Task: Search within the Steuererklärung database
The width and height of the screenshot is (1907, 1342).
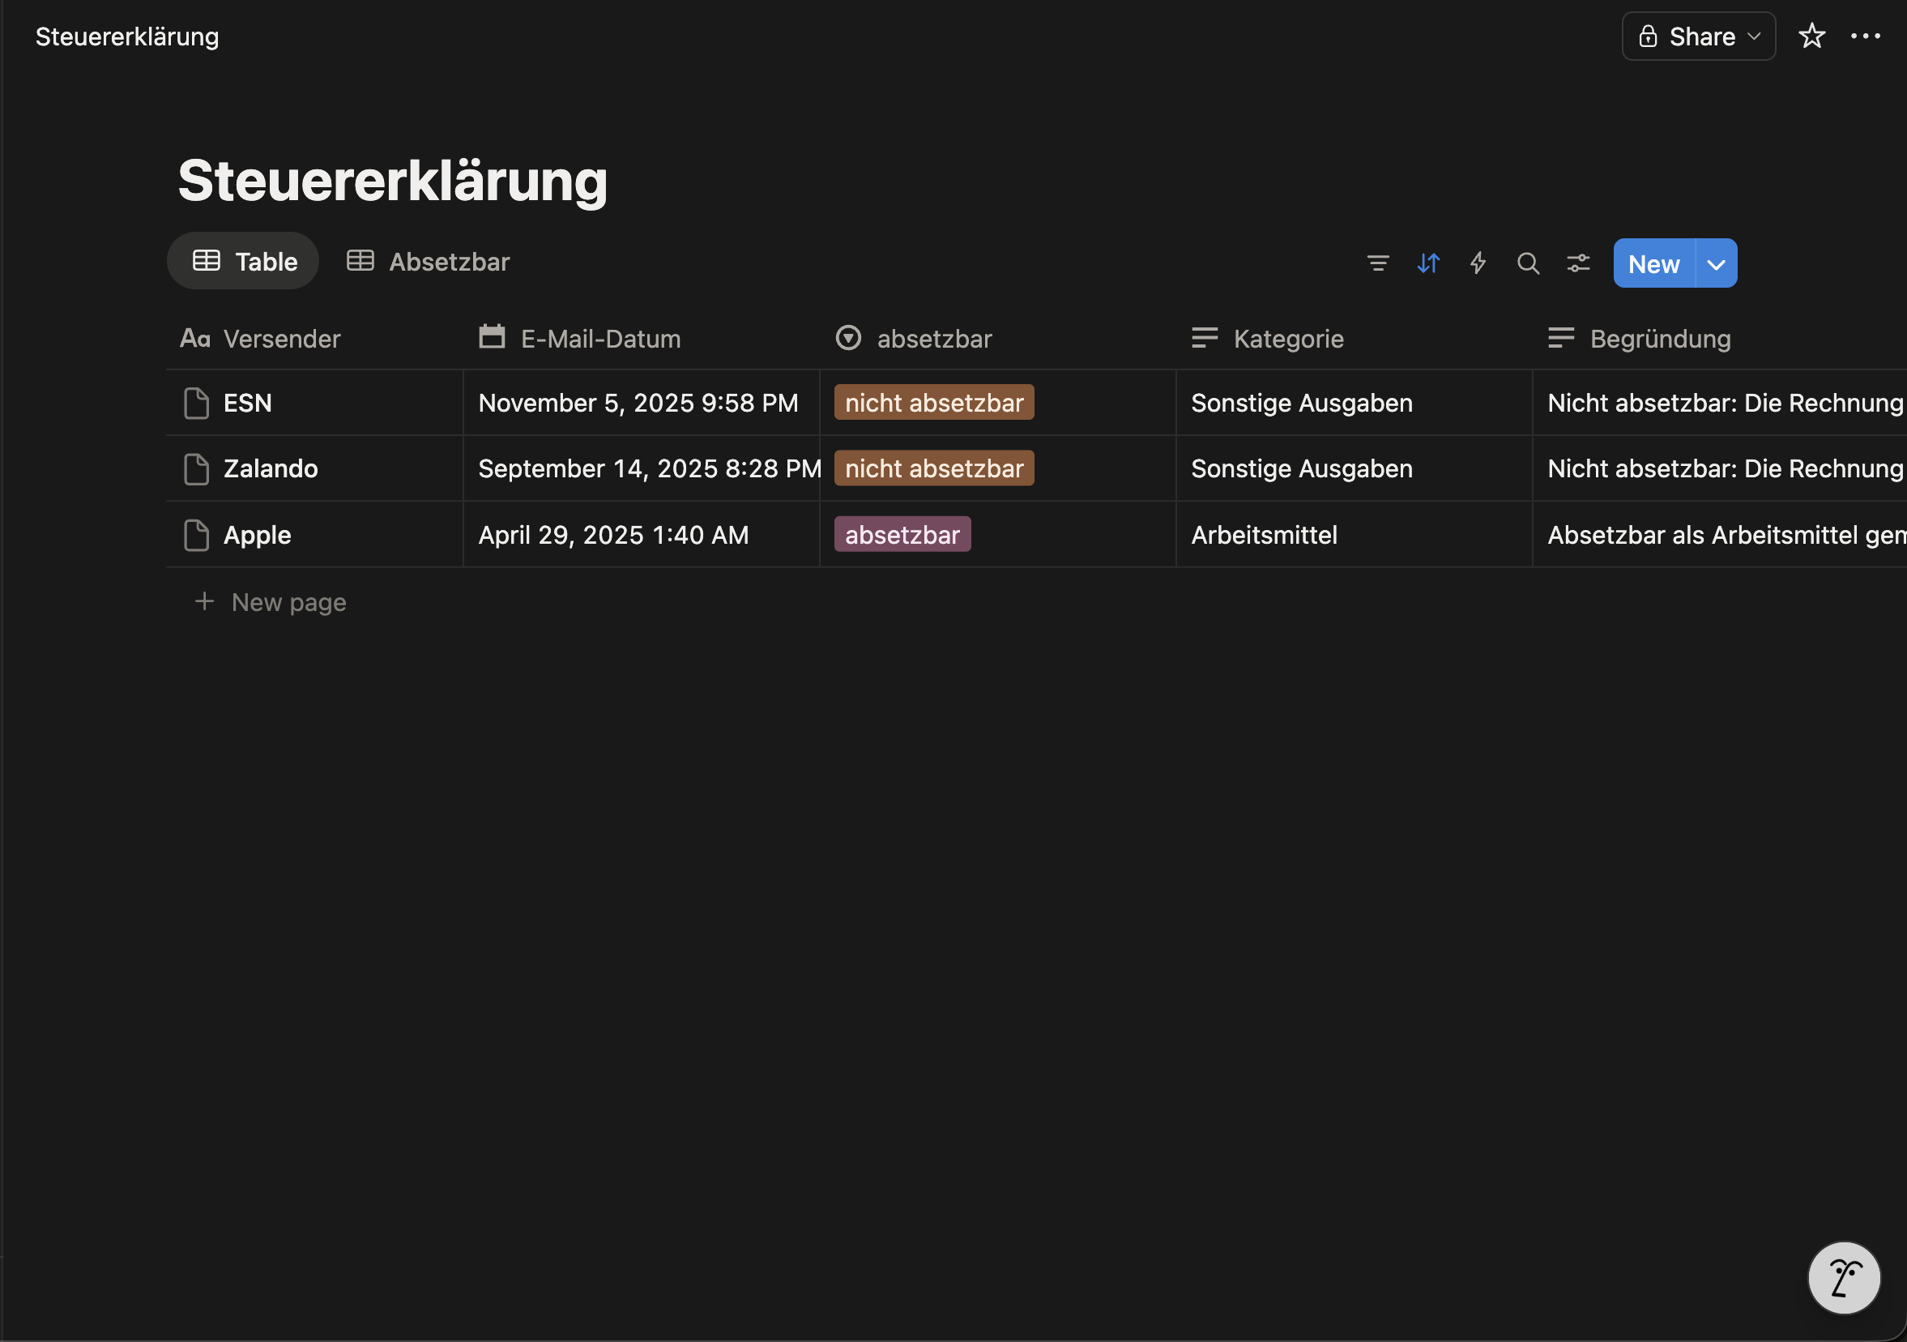Action: tap(1528, 263)
